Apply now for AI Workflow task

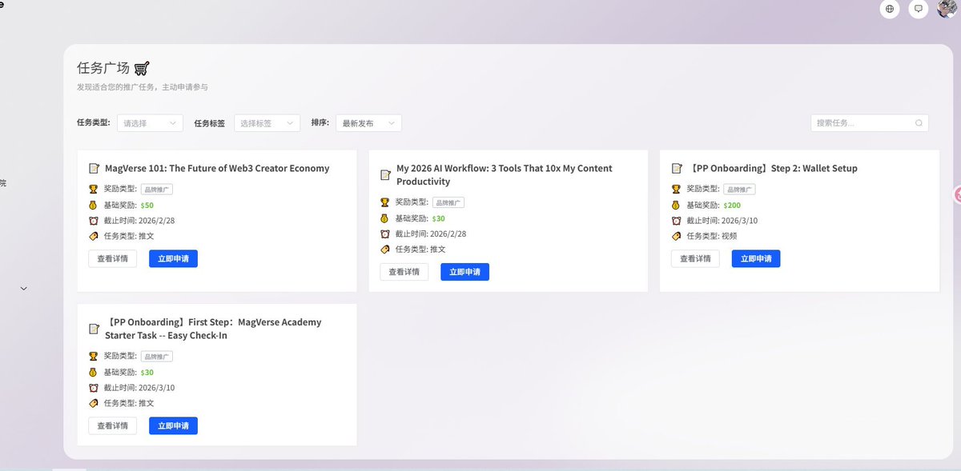464,272
